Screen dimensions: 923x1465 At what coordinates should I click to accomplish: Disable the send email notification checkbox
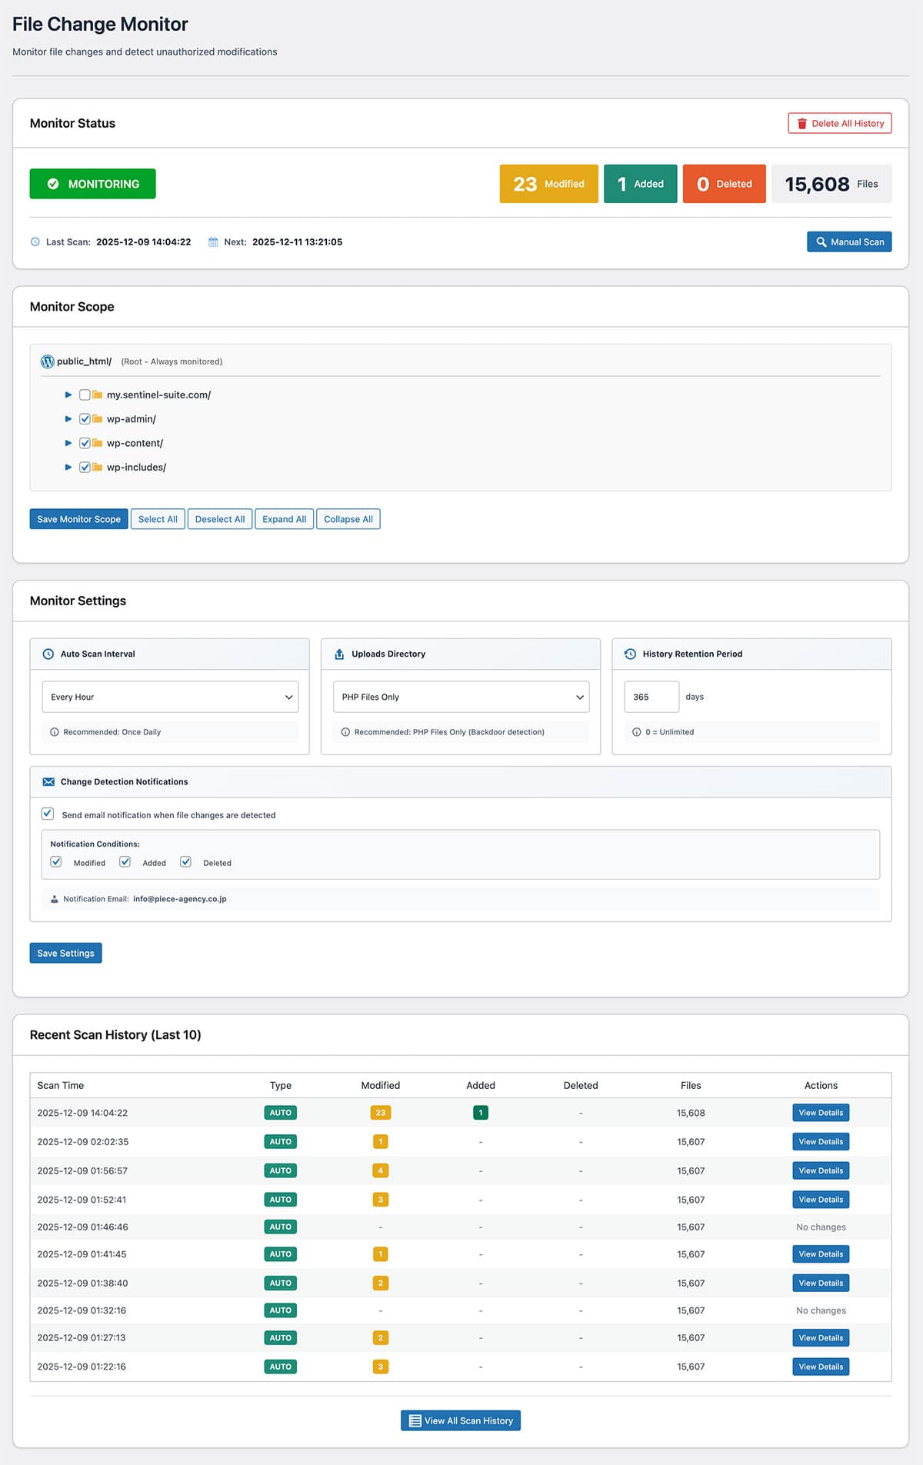(48, 814)
